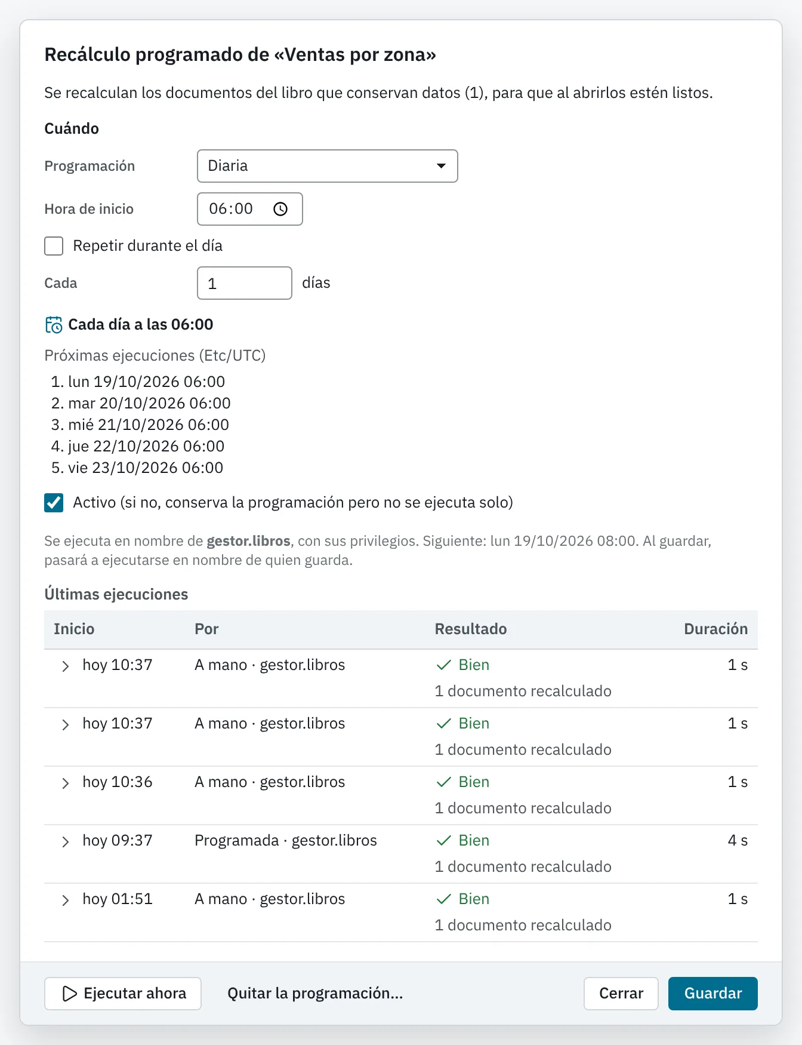Image resolution: width=802 pixels, height=1045 pixels.
Task: Select next run "lun 19/10/2026 06:00"
Action: (x=146, y=382)
